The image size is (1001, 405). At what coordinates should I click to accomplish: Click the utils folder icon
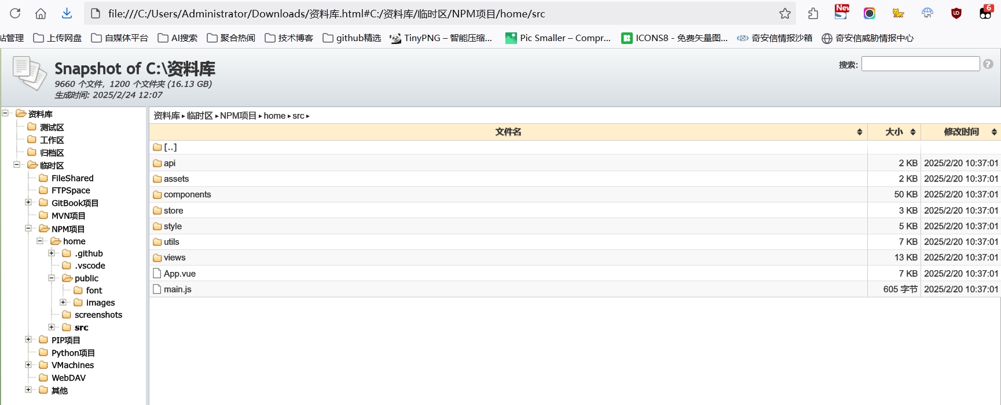157,242
